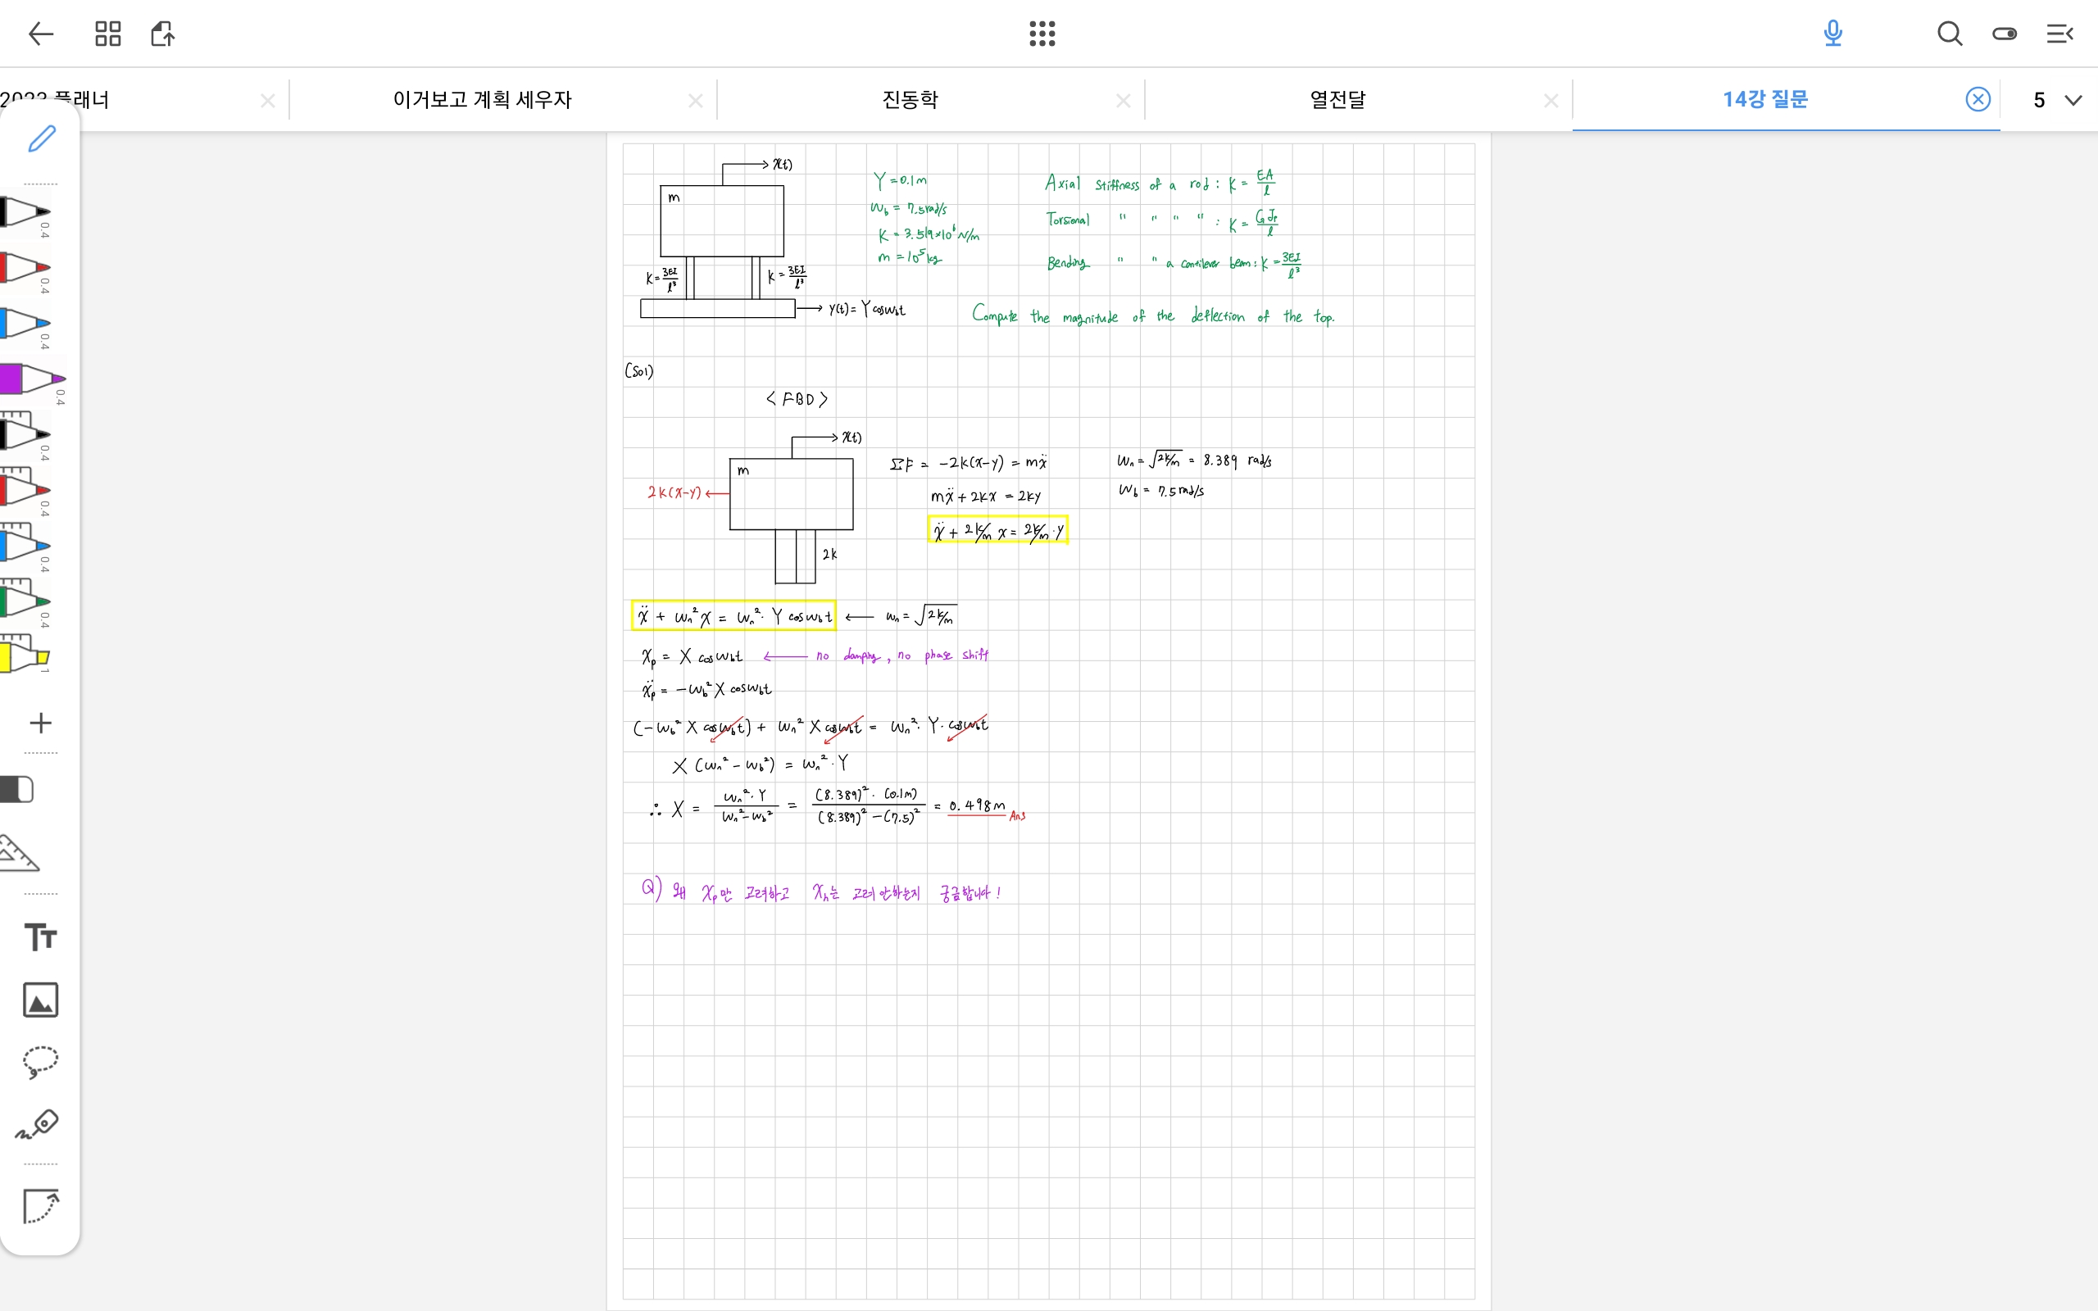Toggle the finger/stylus mode switch

(x=2005, y=34)
